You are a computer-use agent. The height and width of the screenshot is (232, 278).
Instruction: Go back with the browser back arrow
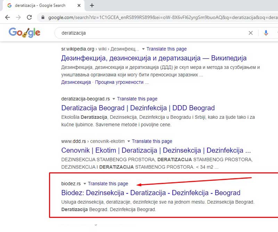click(x=7, y=17)
